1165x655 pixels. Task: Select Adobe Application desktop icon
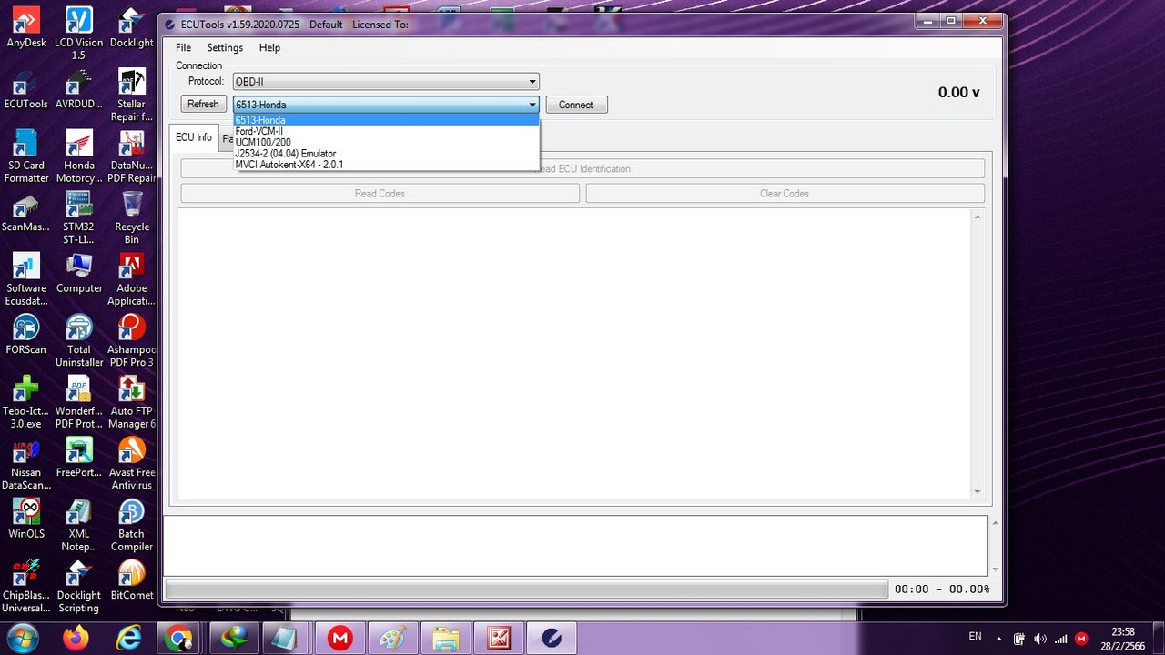132,279
